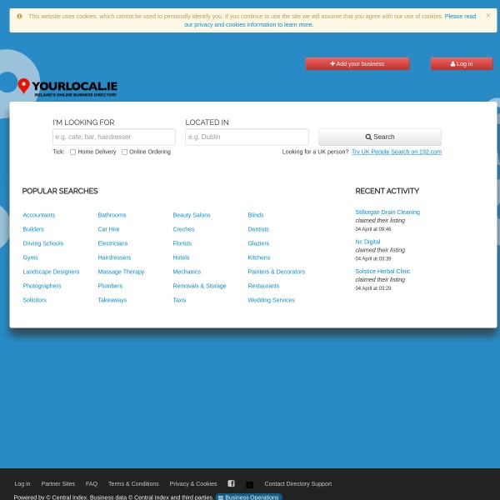500x500 pixels.
Task: Tick the Home Delivery checkbox
Action: [72, 152]
